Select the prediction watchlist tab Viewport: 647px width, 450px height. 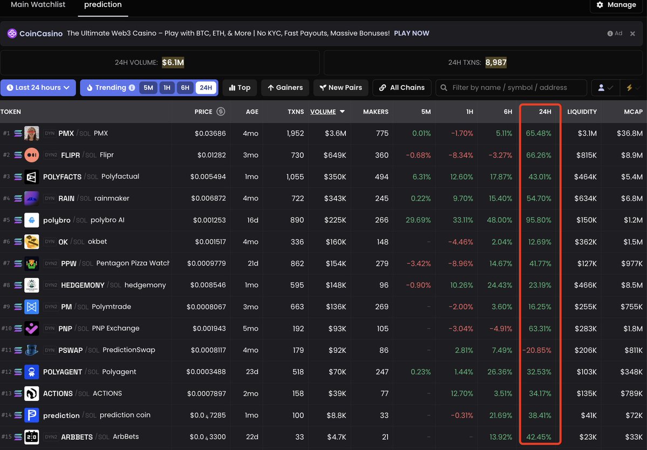pyautogui.click(x=103, y=5)
